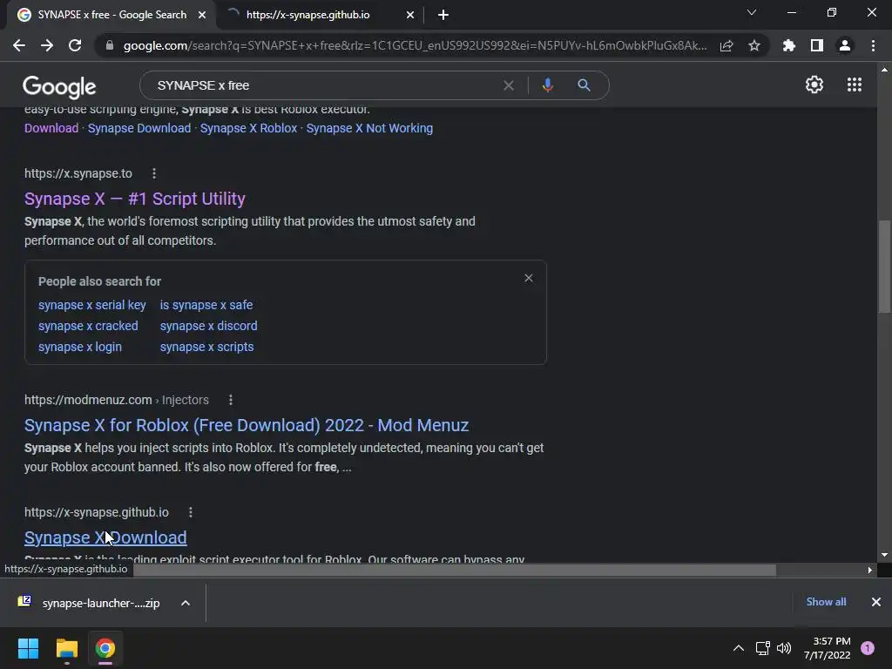Open the Chrome three-dot menu
Screen dimensions: 892x669
(873, 45)
